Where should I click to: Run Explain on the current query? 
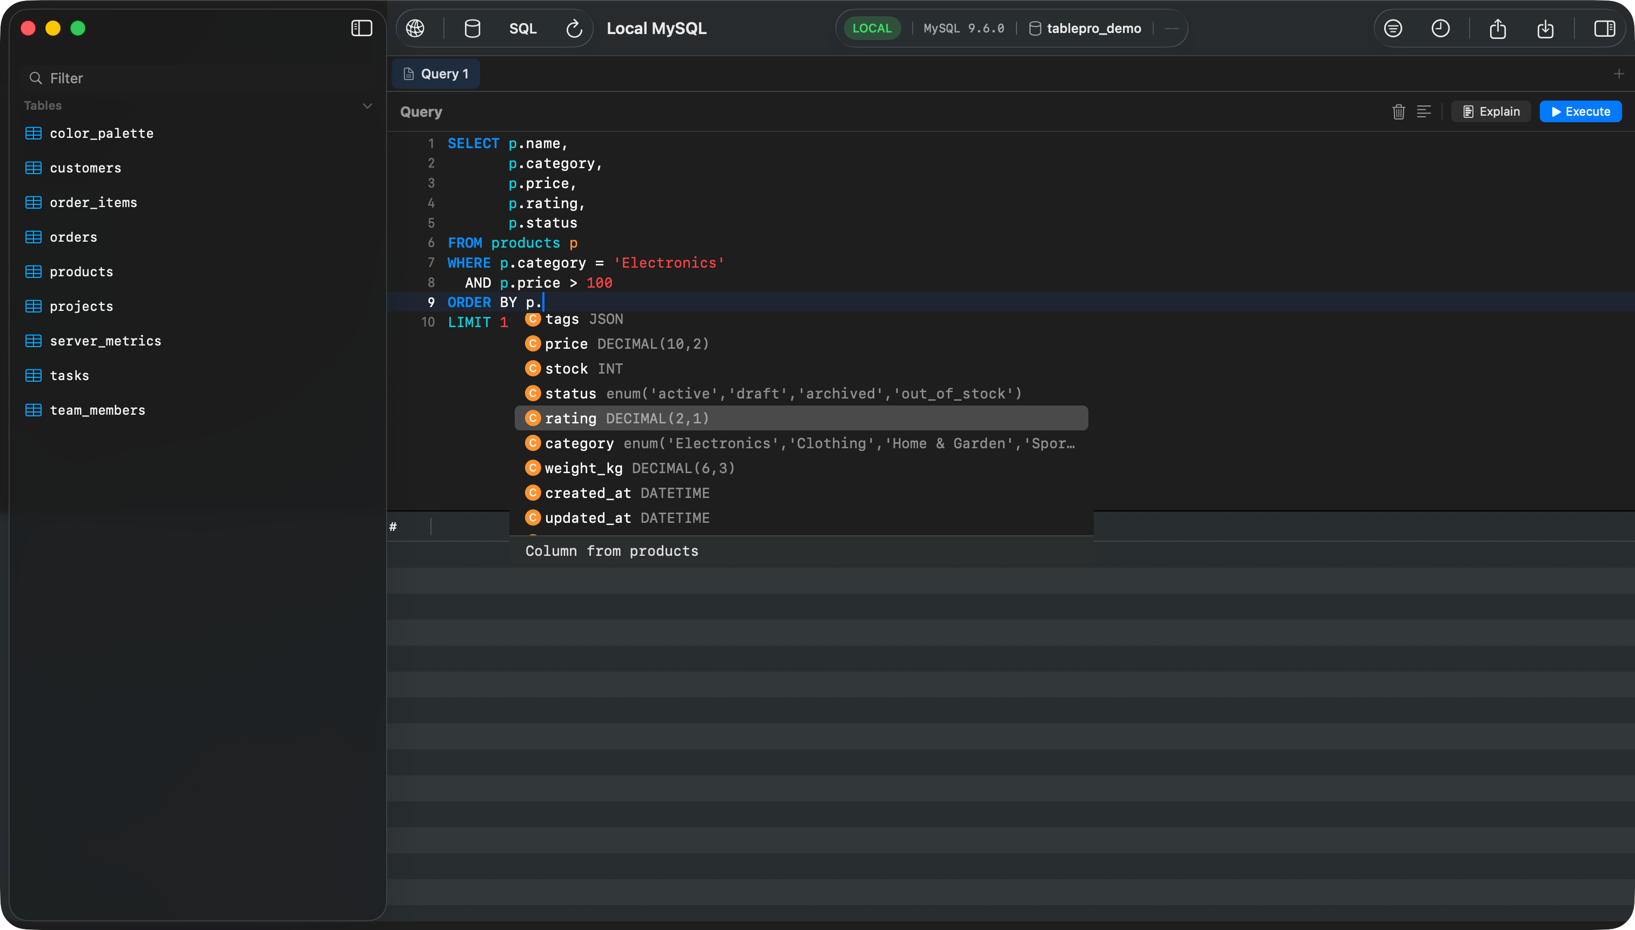(1490, 111)
